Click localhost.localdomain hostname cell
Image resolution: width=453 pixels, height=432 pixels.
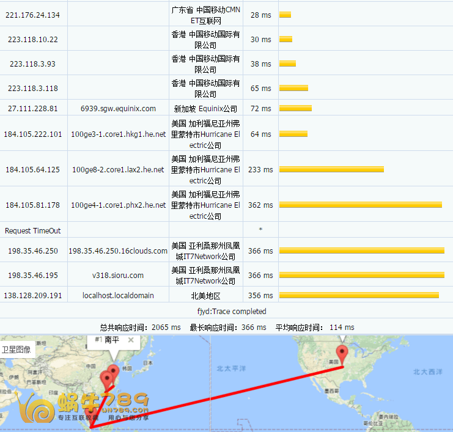(118, 296)
